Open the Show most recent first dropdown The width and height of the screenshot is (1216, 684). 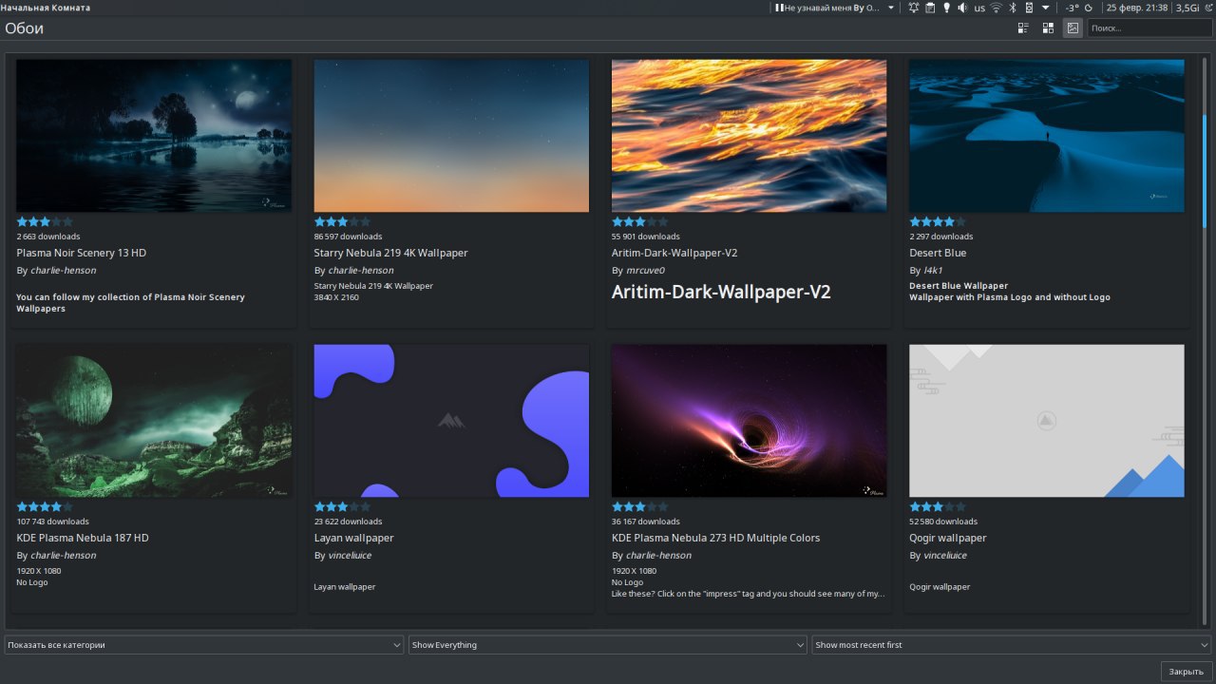tap(1012, 645)
